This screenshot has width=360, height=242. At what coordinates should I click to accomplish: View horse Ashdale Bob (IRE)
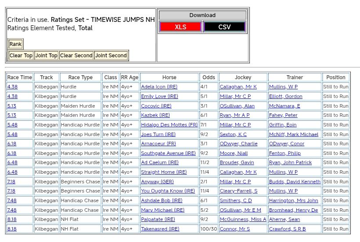[x=161, y=200]
